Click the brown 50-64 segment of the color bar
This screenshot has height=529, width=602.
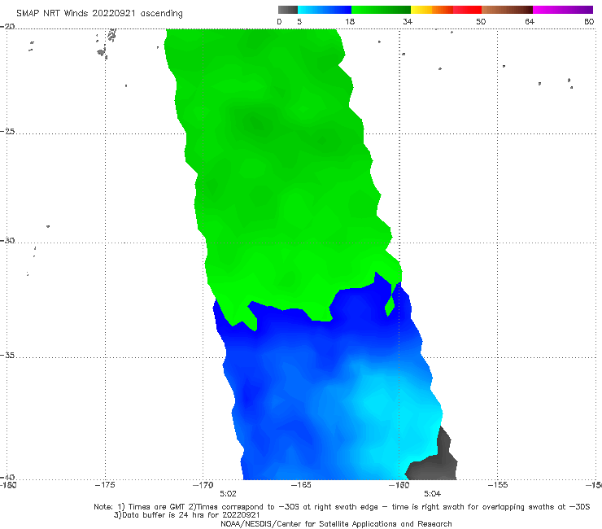coord(507,10)
